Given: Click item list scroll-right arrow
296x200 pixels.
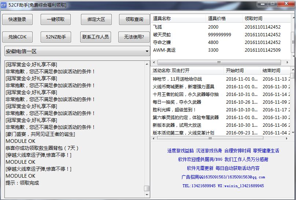Looking at the screenshot, I should pos(288,62).
